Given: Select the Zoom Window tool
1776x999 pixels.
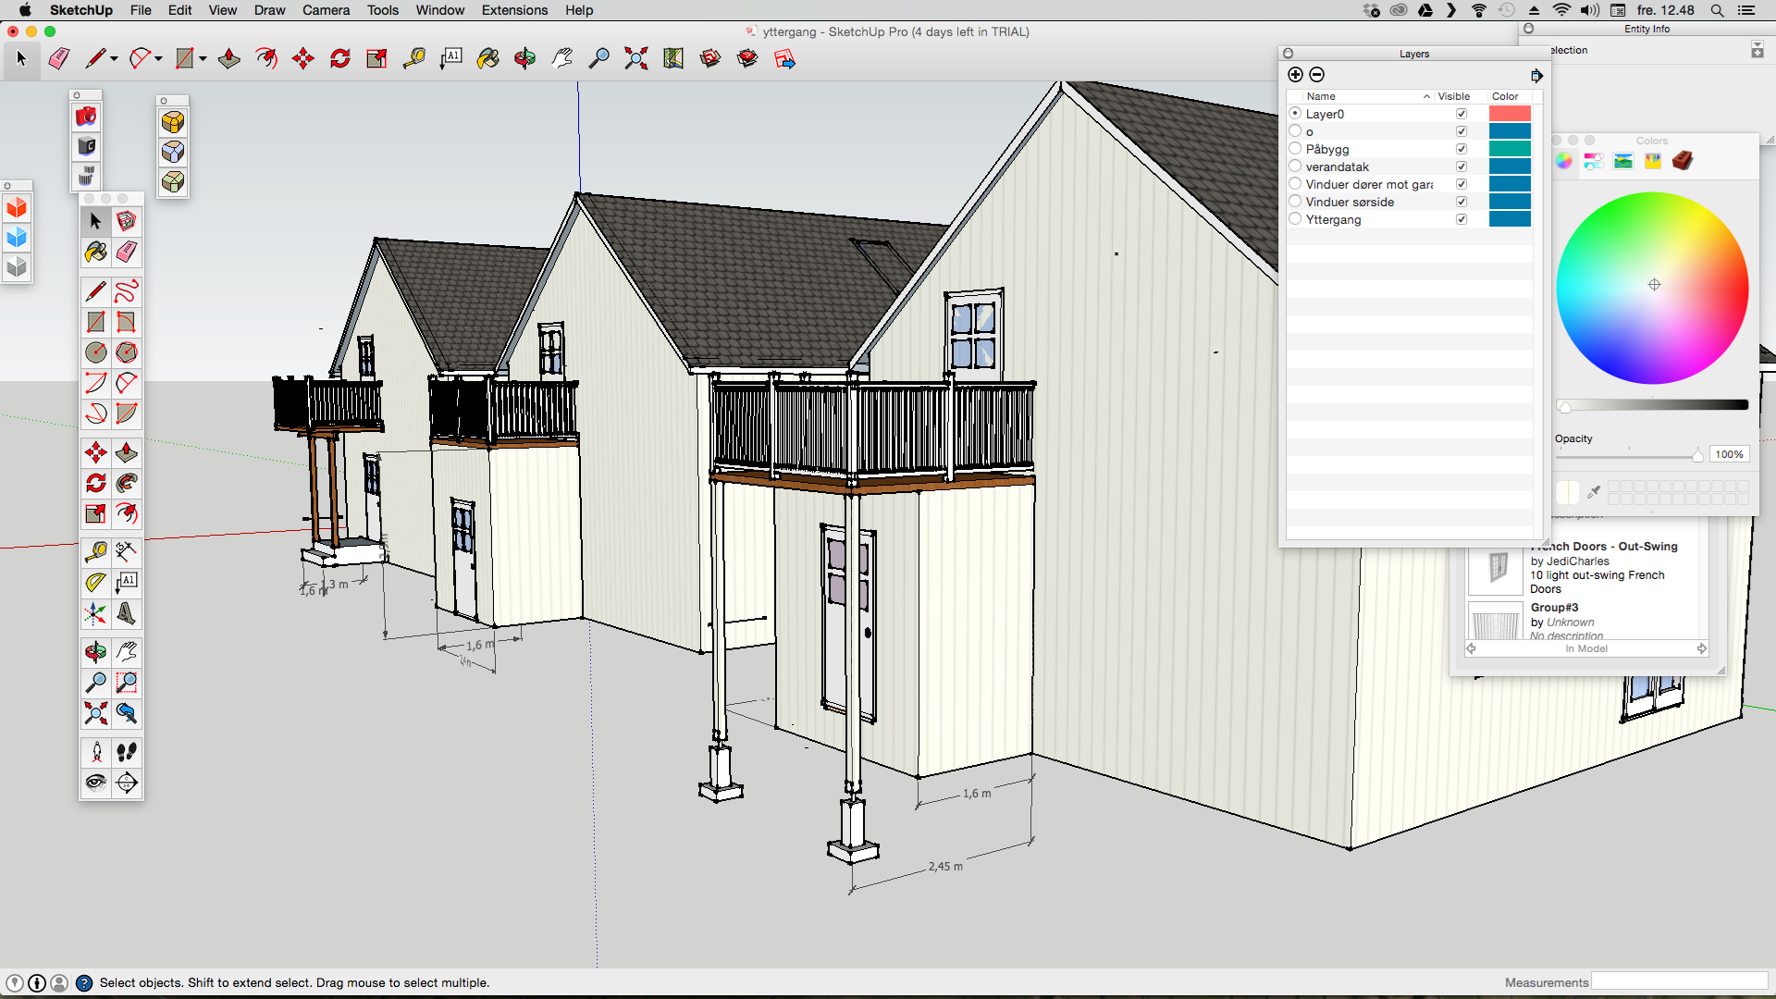Looking at the screenshot, I should click(127, 683).
